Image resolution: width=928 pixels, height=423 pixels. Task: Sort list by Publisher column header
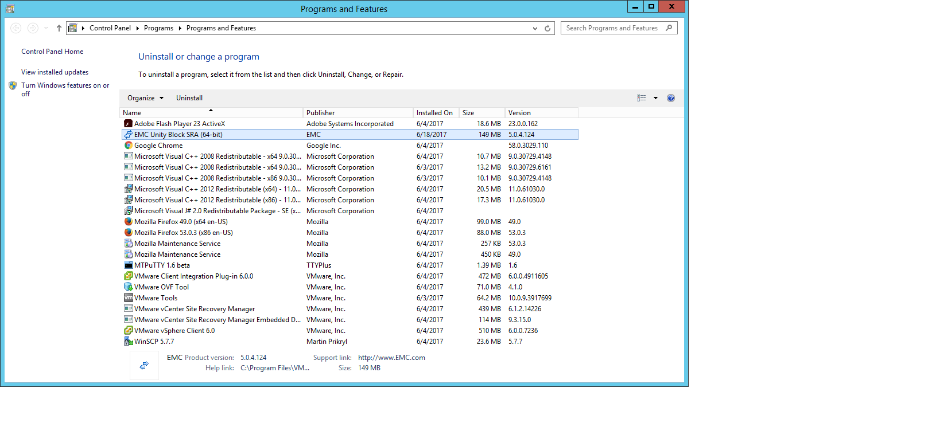tap(320, 113)
